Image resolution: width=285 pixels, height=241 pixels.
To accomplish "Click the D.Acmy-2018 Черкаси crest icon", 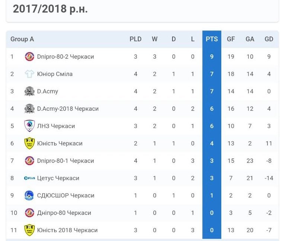I will click(x=29, y=109).
